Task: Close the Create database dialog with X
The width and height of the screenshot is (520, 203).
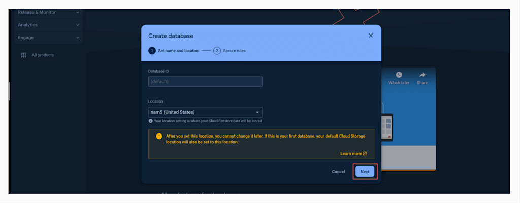Action: 371,36
